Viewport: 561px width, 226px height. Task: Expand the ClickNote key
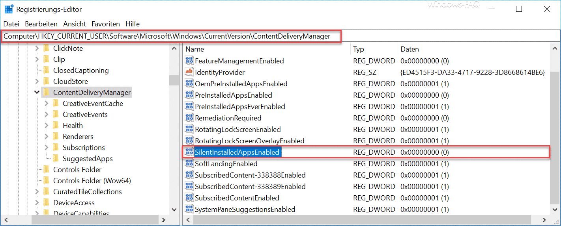point(37,48)
